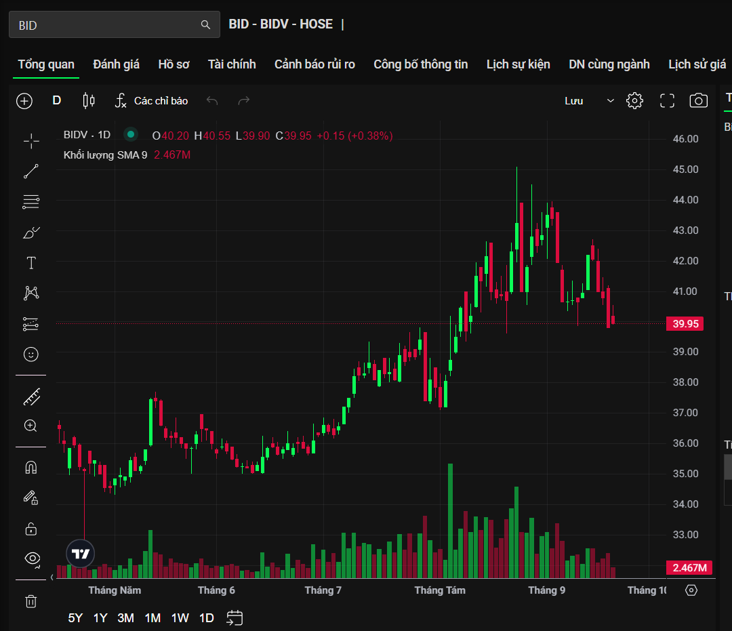Open the go to date calendar
The width and height of the screenshot is (732, 631).
click(x=235, y=618)
